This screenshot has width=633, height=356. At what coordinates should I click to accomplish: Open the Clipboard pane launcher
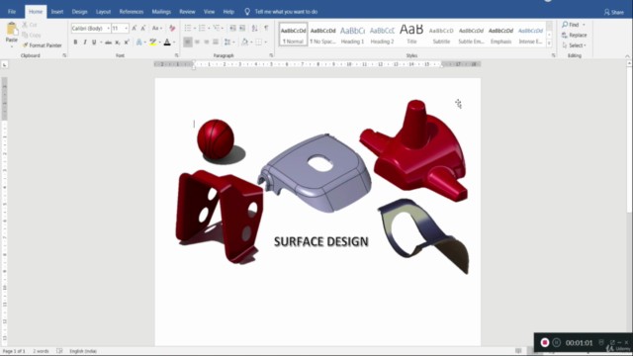pyautogui.click(x=64, y=55)
